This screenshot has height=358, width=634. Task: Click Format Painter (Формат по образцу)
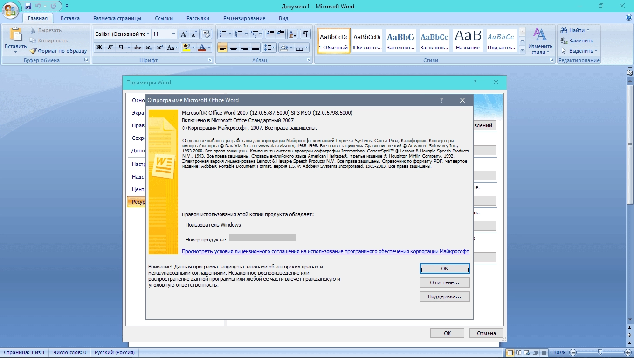pos(59,51)
